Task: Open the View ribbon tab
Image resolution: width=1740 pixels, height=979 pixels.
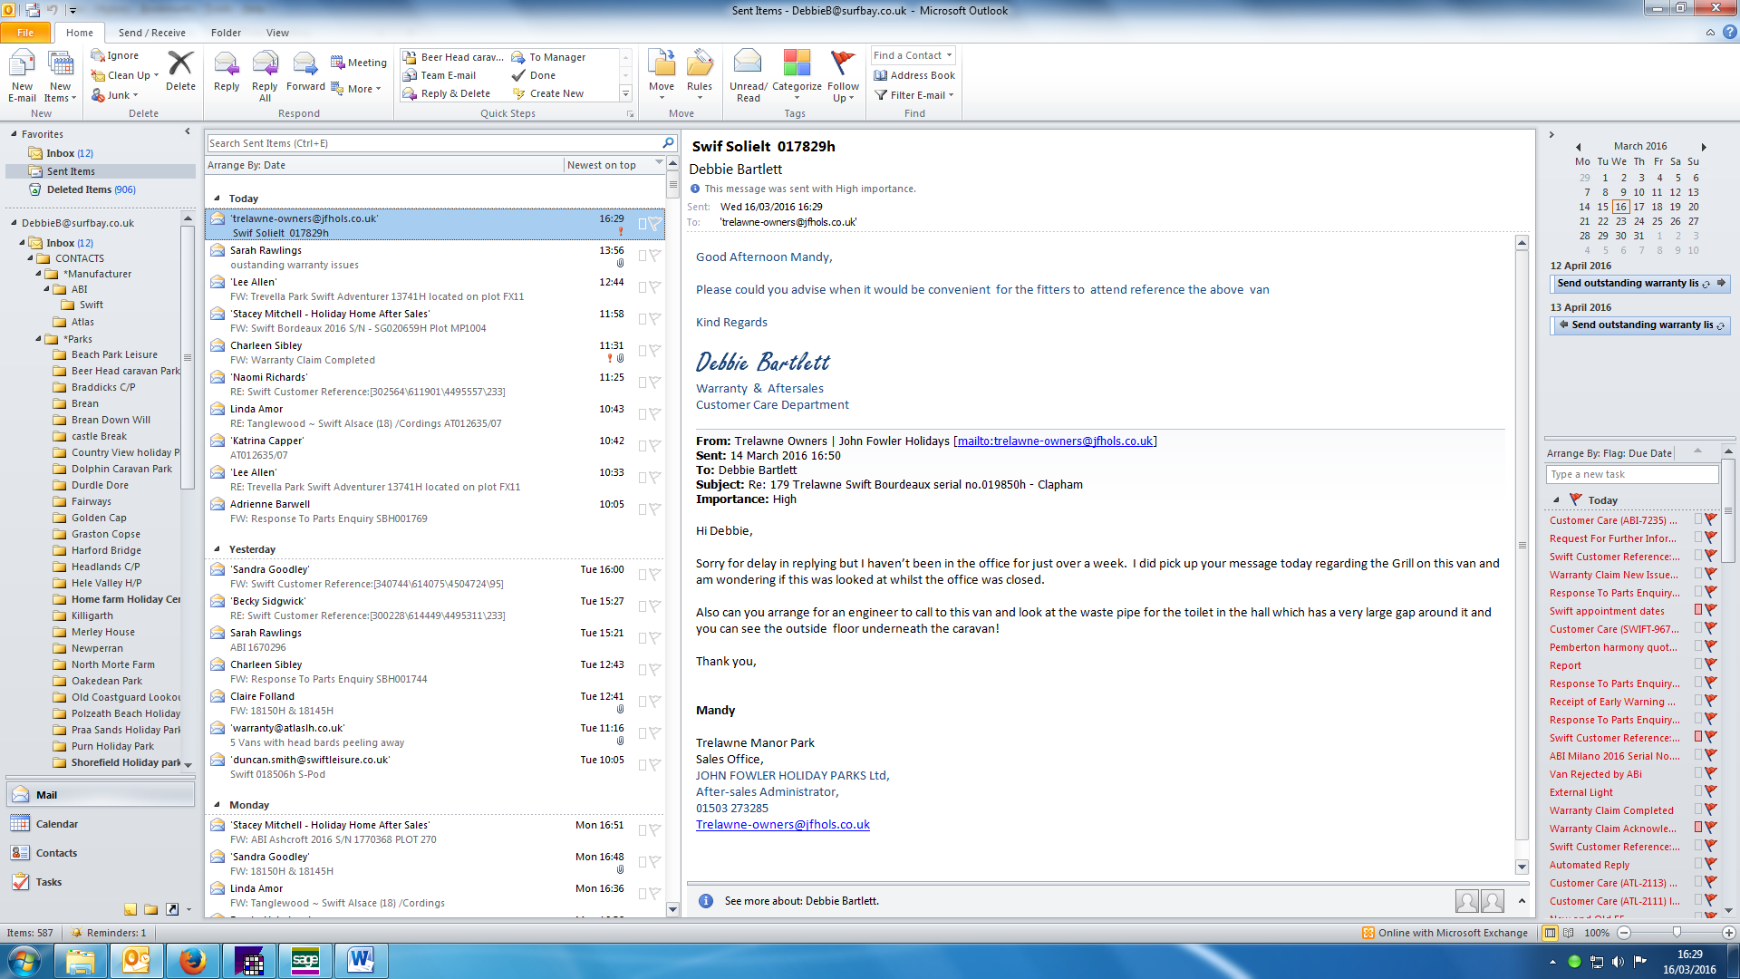Action: click(x=277, y=33)
